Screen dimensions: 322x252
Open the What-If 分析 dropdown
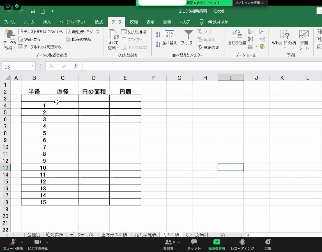pos(284,39)
